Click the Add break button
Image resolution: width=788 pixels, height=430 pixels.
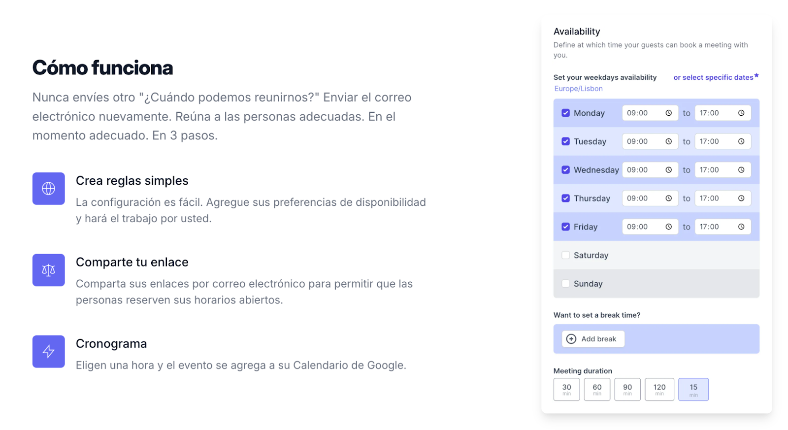point(593,339)
